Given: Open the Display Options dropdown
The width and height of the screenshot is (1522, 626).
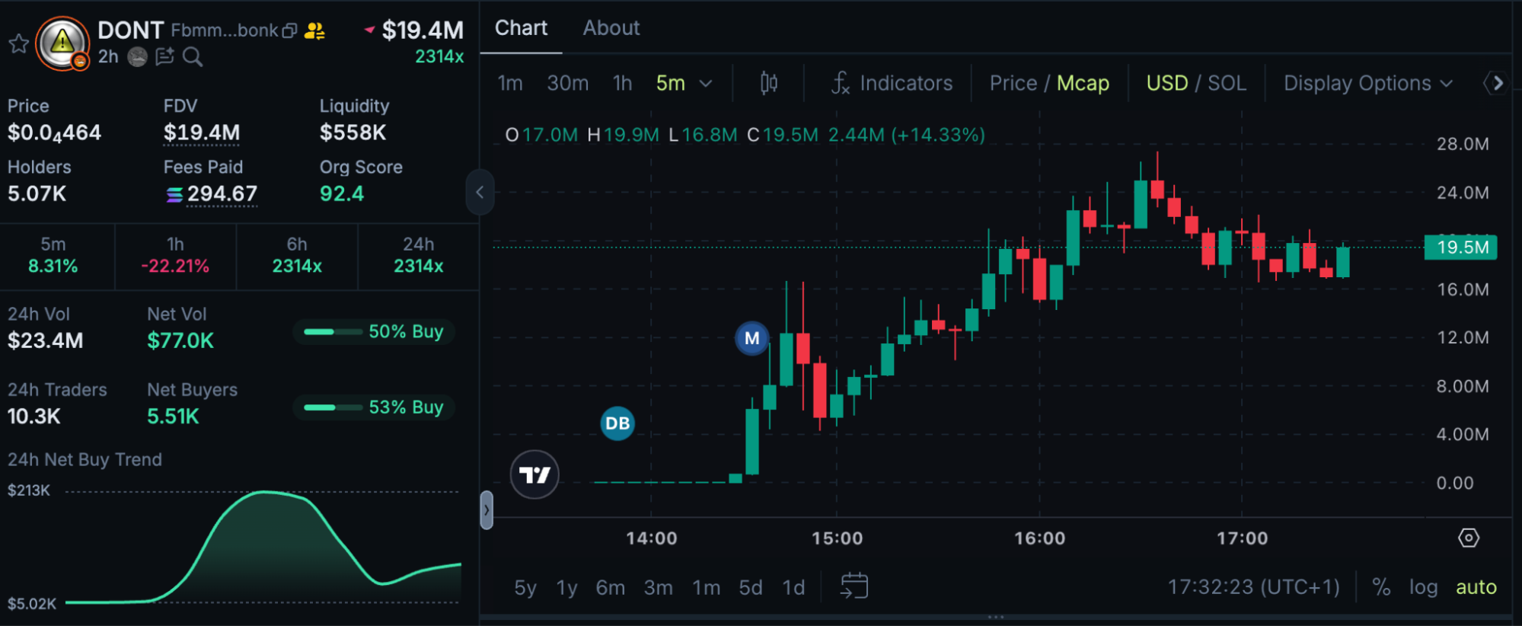Looking at the screenshot, I should pos(1367,83).
